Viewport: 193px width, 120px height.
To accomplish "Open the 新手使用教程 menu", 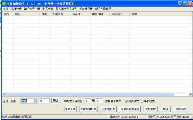I will (x=103, y=9).
